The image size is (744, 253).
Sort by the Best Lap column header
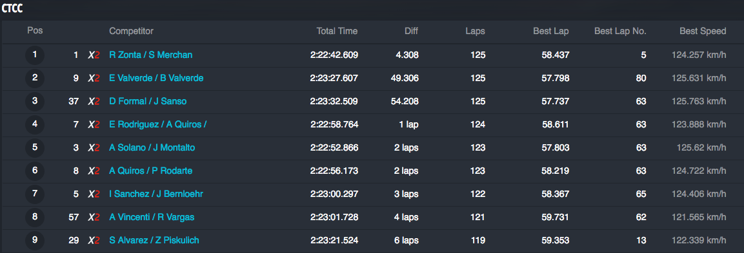(551, 32)
